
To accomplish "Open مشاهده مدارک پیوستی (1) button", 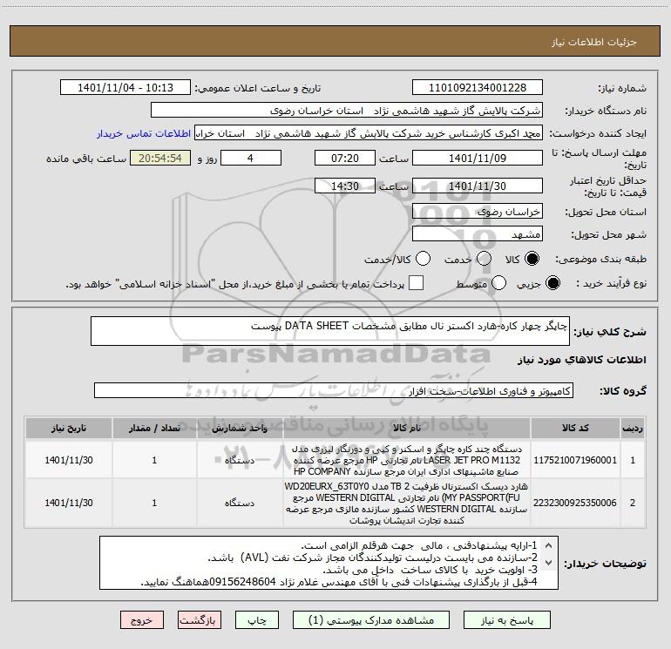I will (x=371, y=620).
